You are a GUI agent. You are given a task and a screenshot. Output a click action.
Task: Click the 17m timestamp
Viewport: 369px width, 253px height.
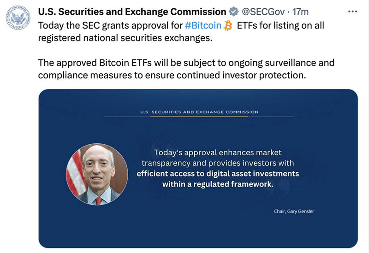coord(300,12)
